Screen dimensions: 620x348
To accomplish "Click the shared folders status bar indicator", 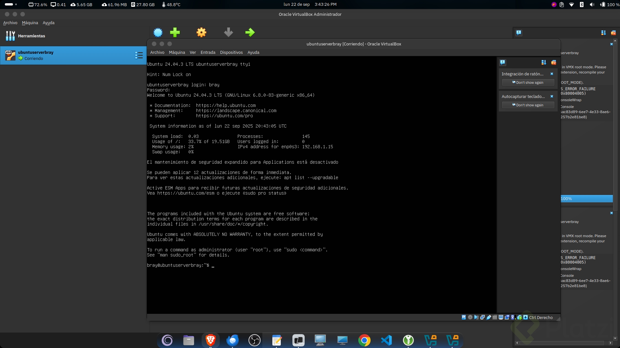I will [x=495, y=317].
